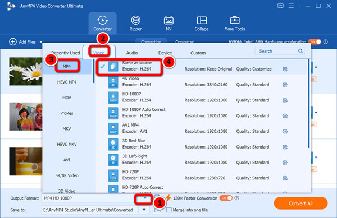Click the AV1 MP4 format icon
337x218 pixels.
(113, 128)
